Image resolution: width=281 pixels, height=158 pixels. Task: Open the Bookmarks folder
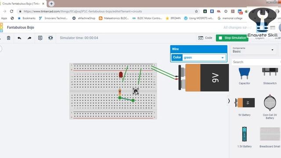pos(27,18)
